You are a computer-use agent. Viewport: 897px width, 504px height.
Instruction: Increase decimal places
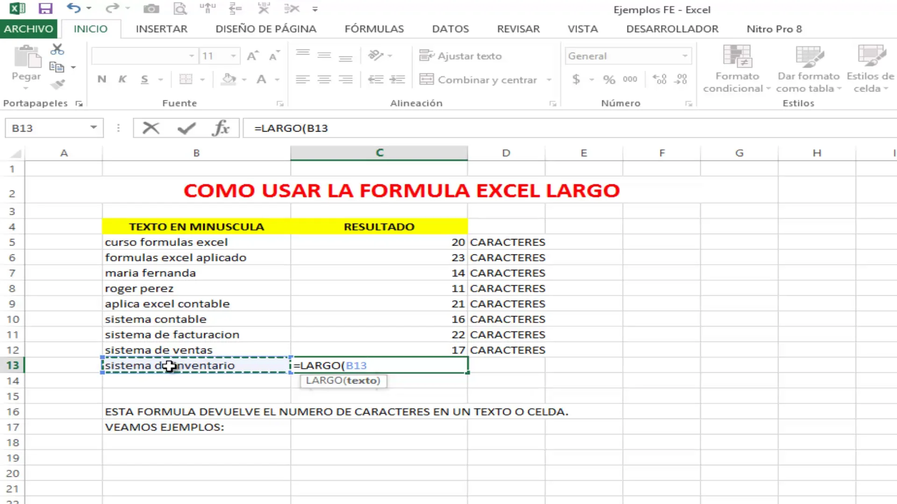coord(659,79)
